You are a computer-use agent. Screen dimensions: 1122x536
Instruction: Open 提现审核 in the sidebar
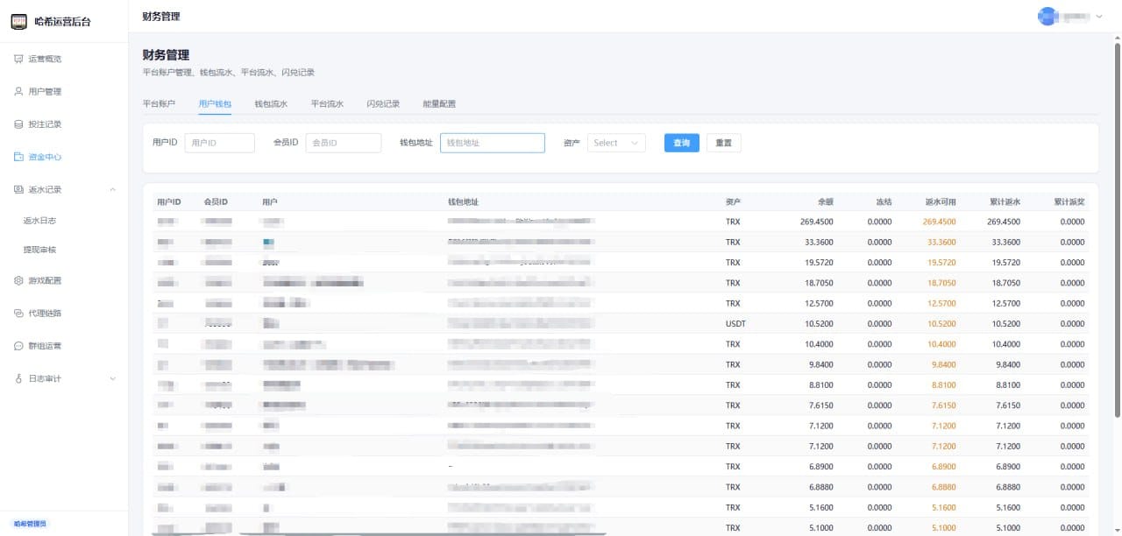coord(39,250)
